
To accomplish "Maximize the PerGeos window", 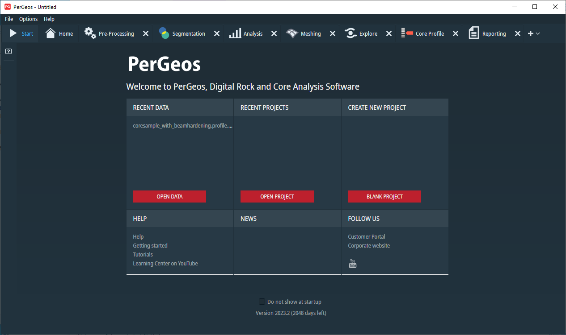I will coord(535,7).
